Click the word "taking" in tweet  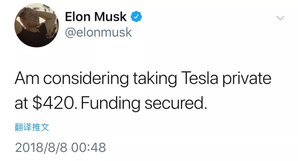coord(155,79)
